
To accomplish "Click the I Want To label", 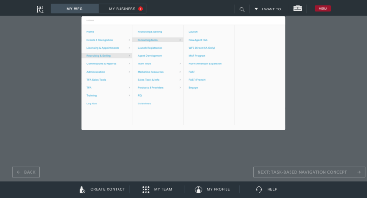I will pos(273,9).
